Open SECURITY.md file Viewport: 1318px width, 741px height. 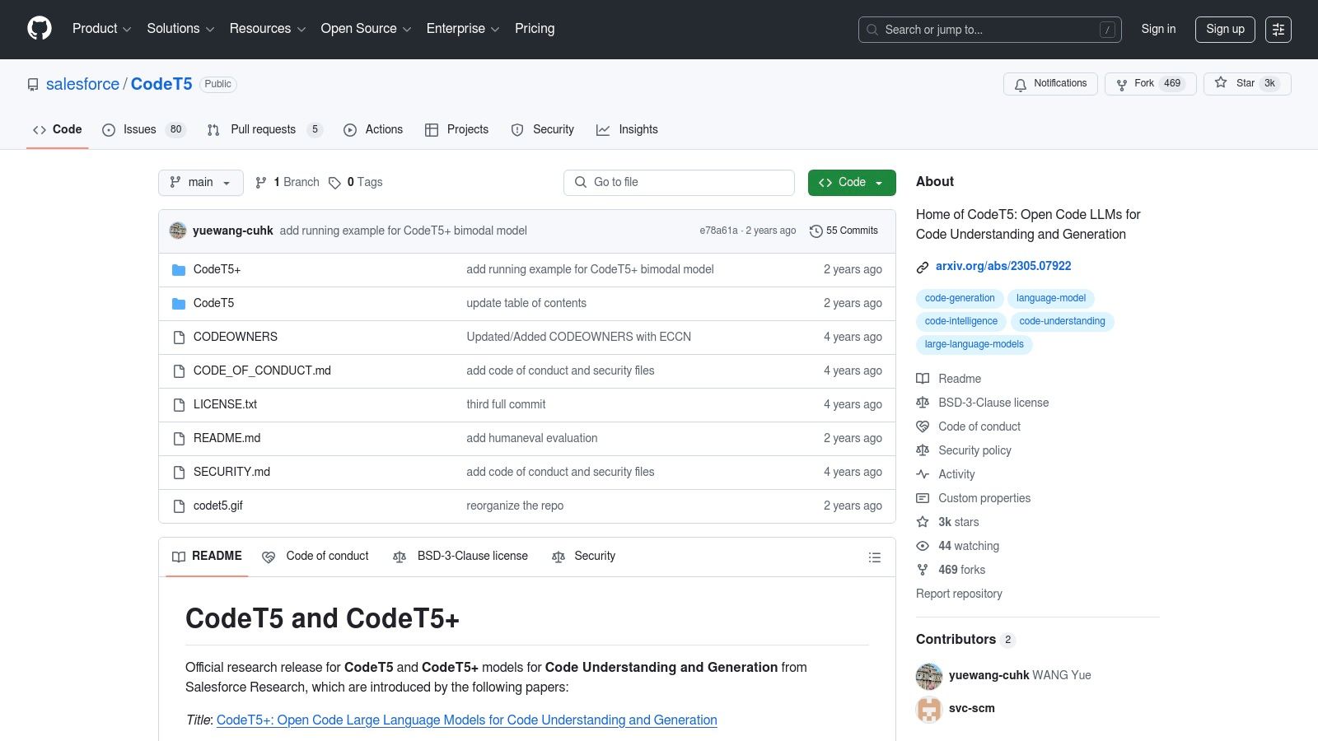231,472
